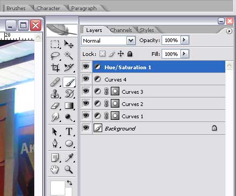Image resolution: width=236 pixels, height=196 pixels.
Task: Select the Curves 3 layer mask thumbnail
Action: tap(115, 91)
